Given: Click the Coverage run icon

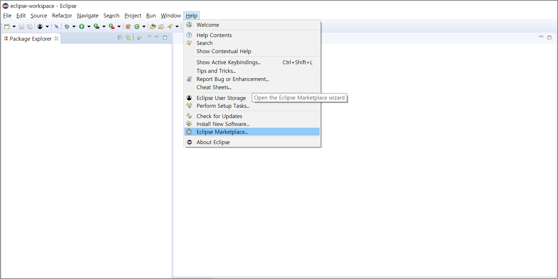Looking at the screenshot, I should [x=96, y=26].
